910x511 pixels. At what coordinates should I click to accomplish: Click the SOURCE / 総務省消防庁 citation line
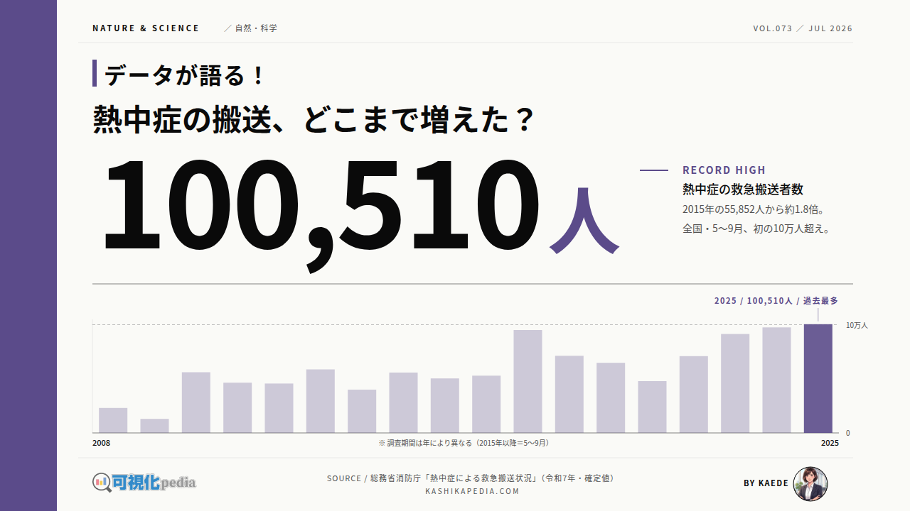click(x=472, y=478)
